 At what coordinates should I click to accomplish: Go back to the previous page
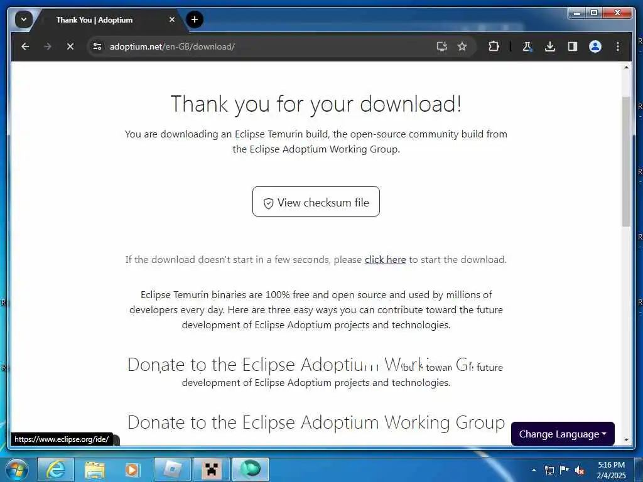(25, 46)
